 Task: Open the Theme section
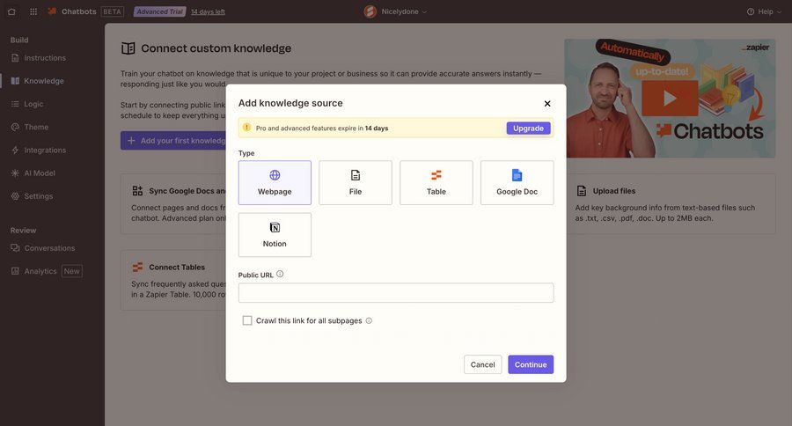36,127
